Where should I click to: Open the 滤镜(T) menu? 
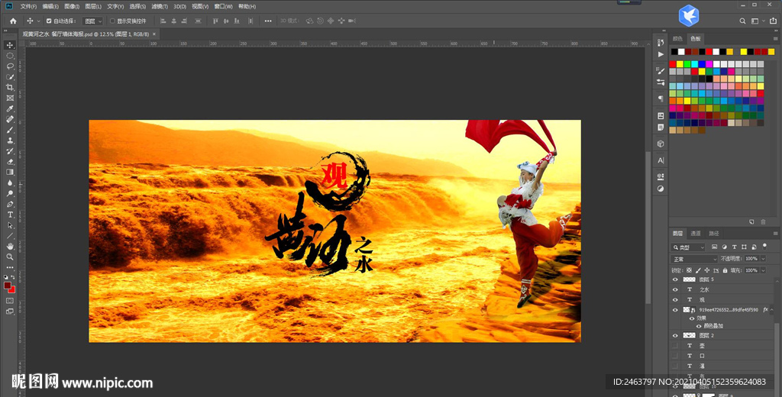[159, 6]
